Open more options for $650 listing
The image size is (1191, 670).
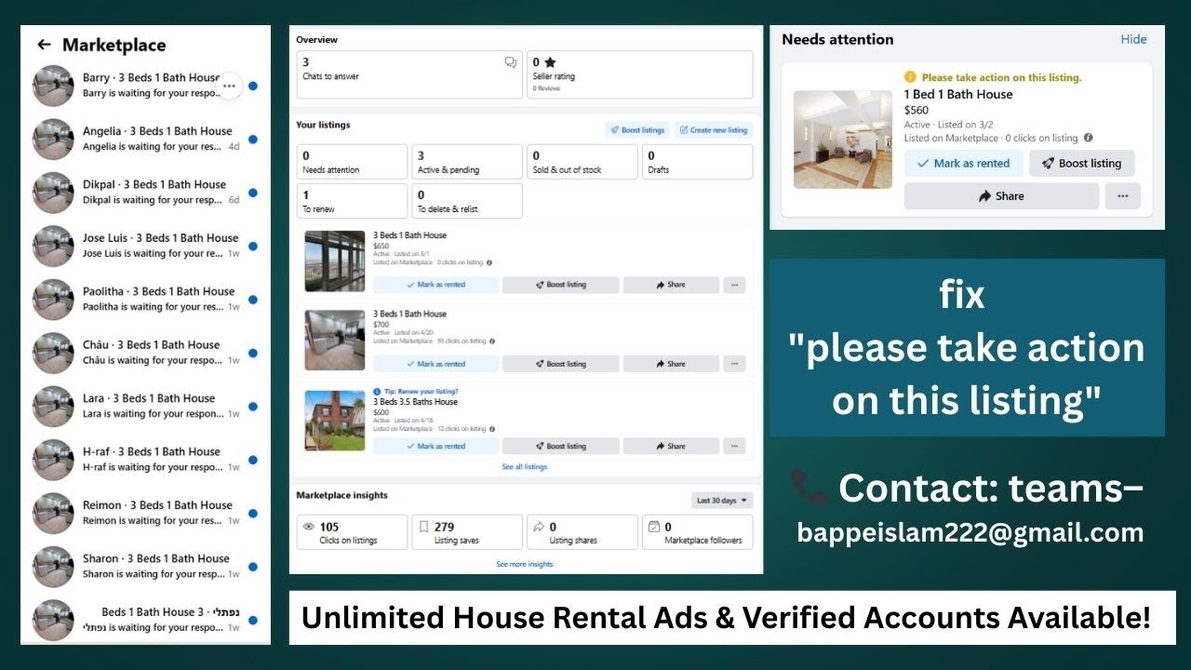(735, 285)
